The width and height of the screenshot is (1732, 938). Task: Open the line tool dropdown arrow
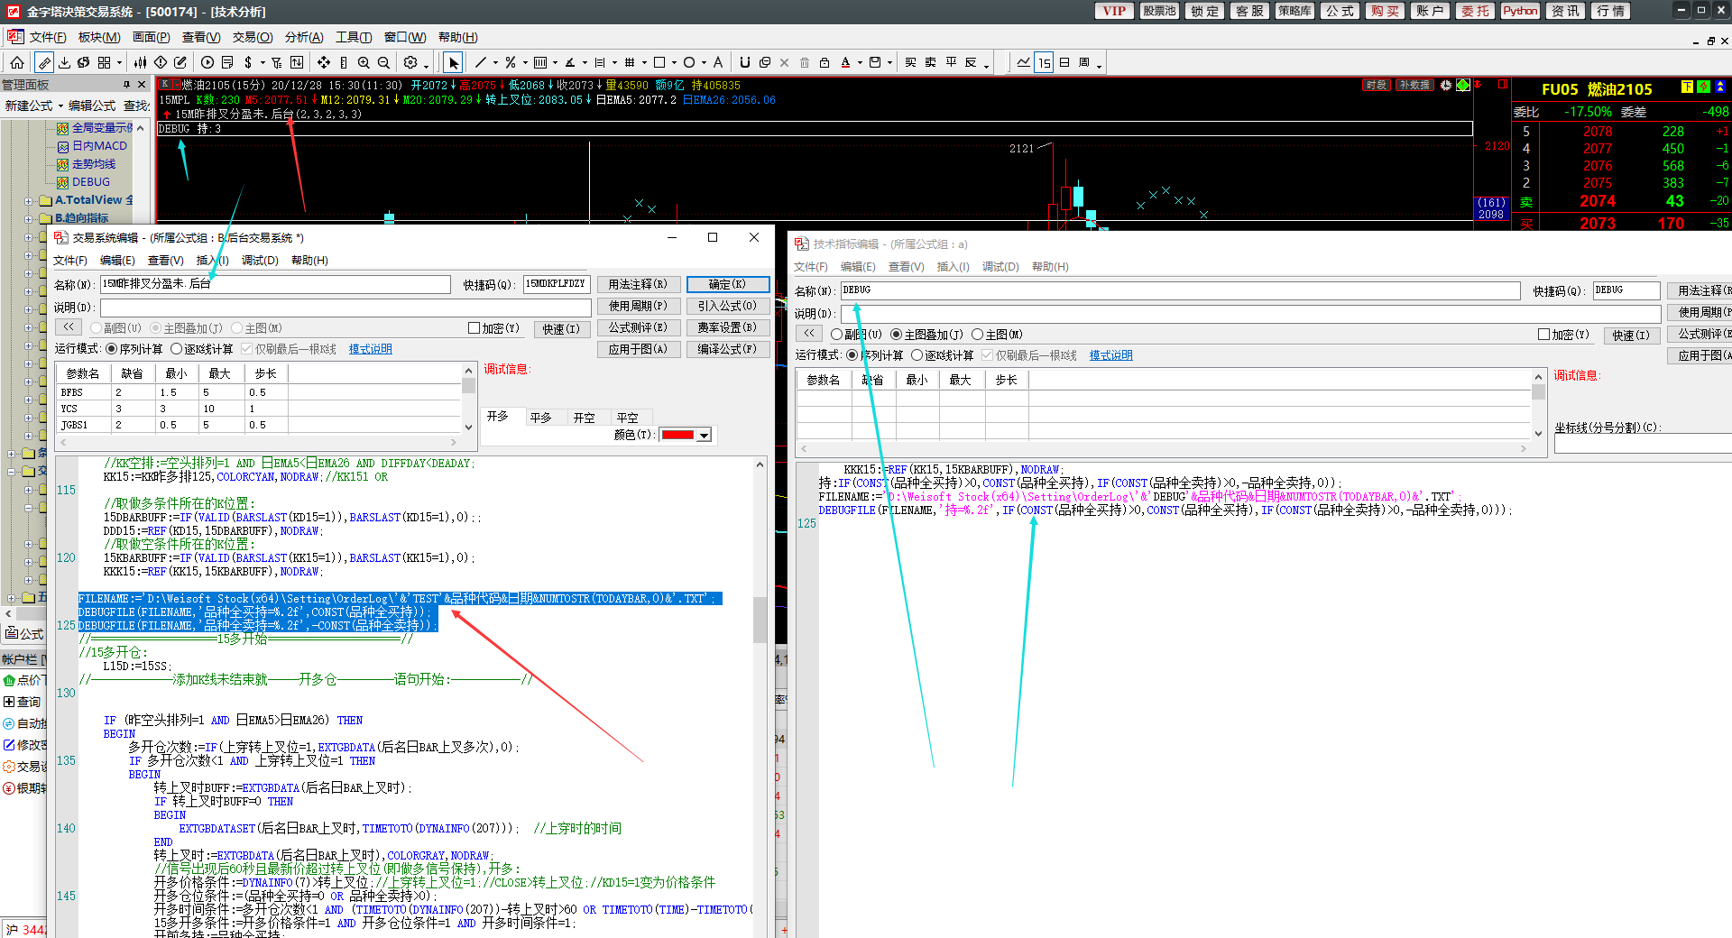[x=495, y=63]
